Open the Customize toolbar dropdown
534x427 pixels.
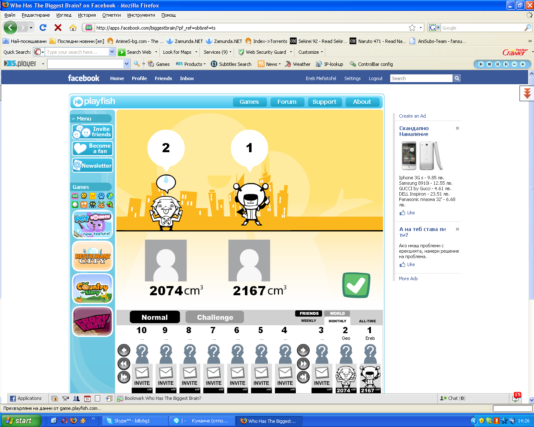coord(310,52)
